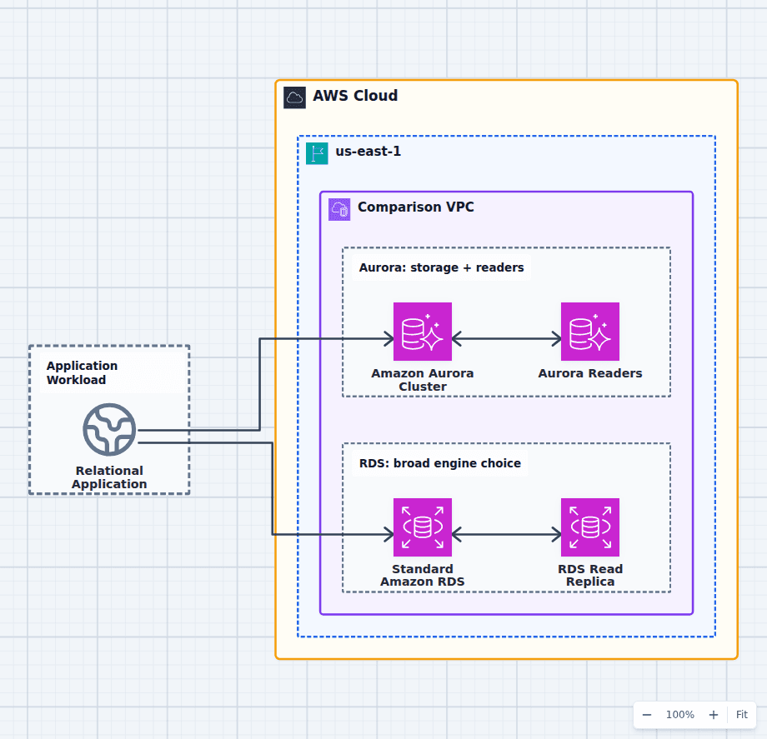767x739 pixels.
Task: Click the Standard Amazon RDS icon
Action: (x=423, y=527)
